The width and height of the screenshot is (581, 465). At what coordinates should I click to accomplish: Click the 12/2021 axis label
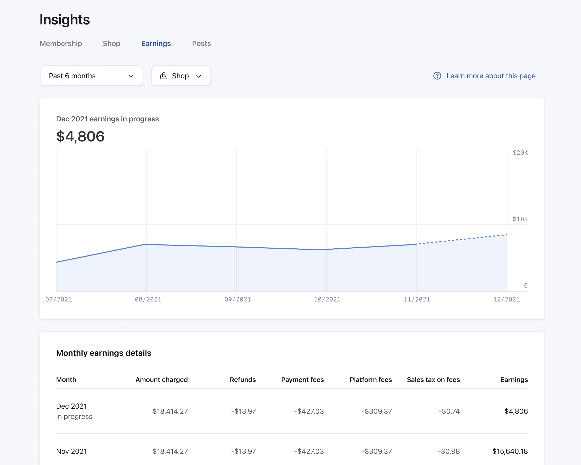(x=506, y=299)
